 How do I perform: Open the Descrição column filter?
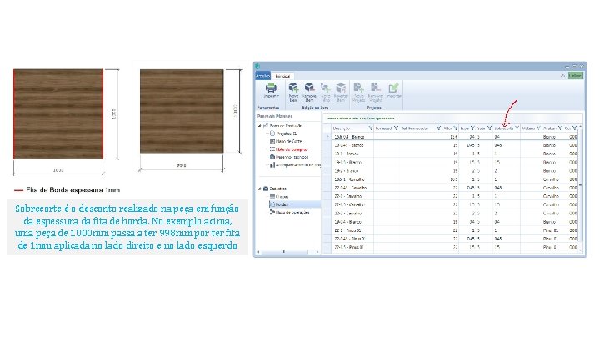(x=370, y=128)
